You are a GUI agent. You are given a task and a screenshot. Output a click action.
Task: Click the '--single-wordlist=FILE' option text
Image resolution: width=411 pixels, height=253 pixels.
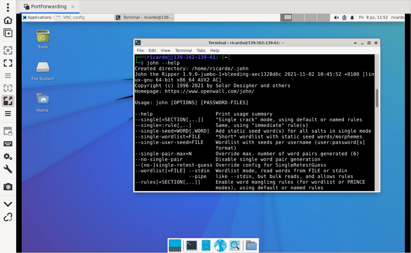click(168, 137)
